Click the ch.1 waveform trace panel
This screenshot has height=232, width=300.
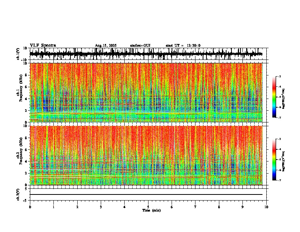click(148, 54)
